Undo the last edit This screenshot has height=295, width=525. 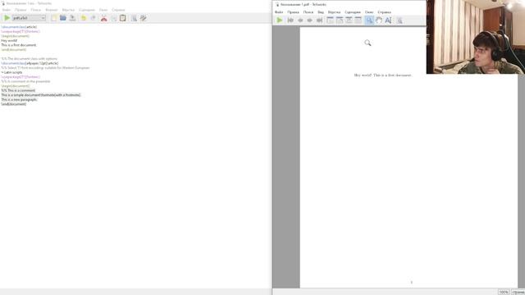click(84, 18)
